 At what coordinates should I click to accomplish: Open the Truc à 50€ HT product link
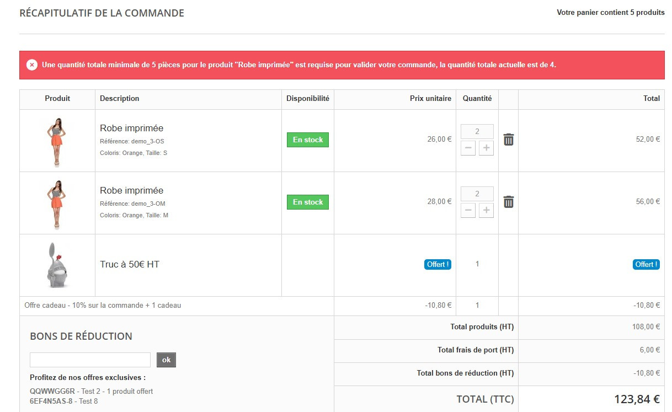click(x=130, y=265)
